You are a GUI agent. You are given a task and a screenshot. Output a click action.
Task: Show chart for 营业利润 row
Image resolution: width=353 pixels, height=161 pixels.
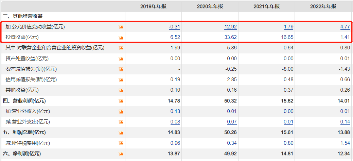click(x=121, y=101)
